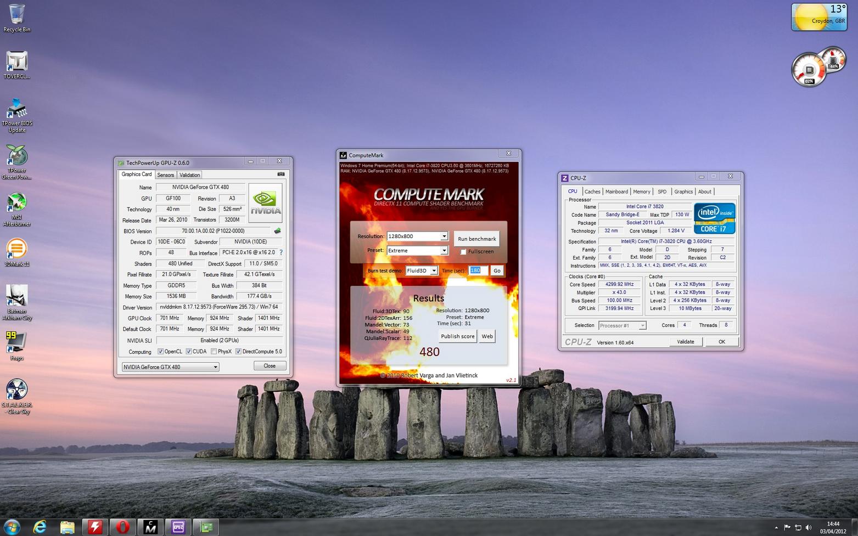Open 3DMark 11 desktop shortcut

pyautogui.click(x=17, y=253)
